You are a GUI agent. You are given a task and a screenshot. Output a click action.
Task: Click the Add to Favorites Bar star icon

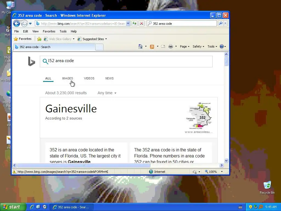[39, 39]
